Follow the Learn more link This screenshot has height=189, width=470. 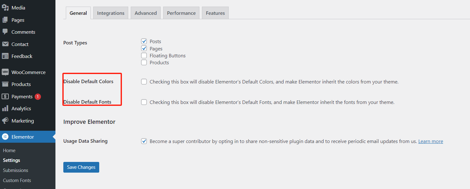pos(430,141)
